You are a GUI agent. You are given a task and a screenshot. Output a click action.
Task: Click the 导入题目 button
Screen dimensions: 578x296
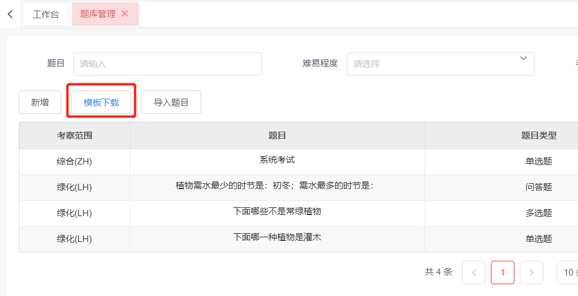[171, 102]
